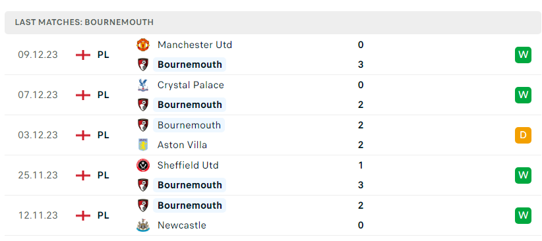This screenshot has height=241, width=542.
Task: Click highlighted Bournemouth name in Newcastle match
Action: coord(190,205)
